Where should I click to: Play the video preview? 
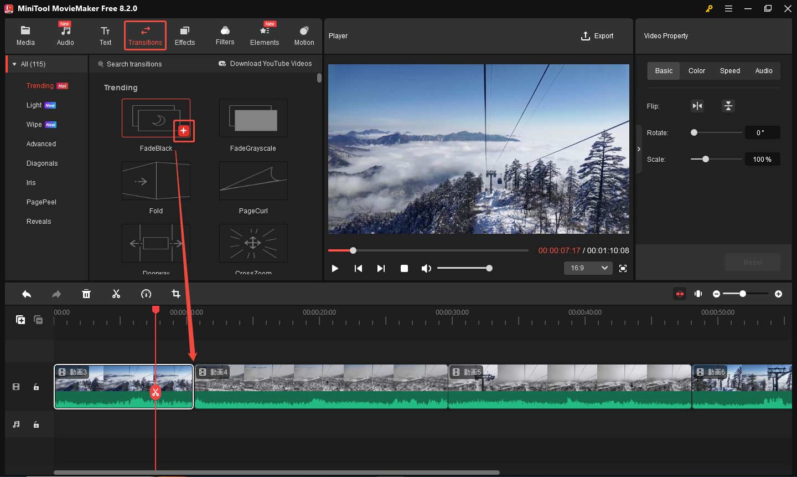click(x=335, y=268)
